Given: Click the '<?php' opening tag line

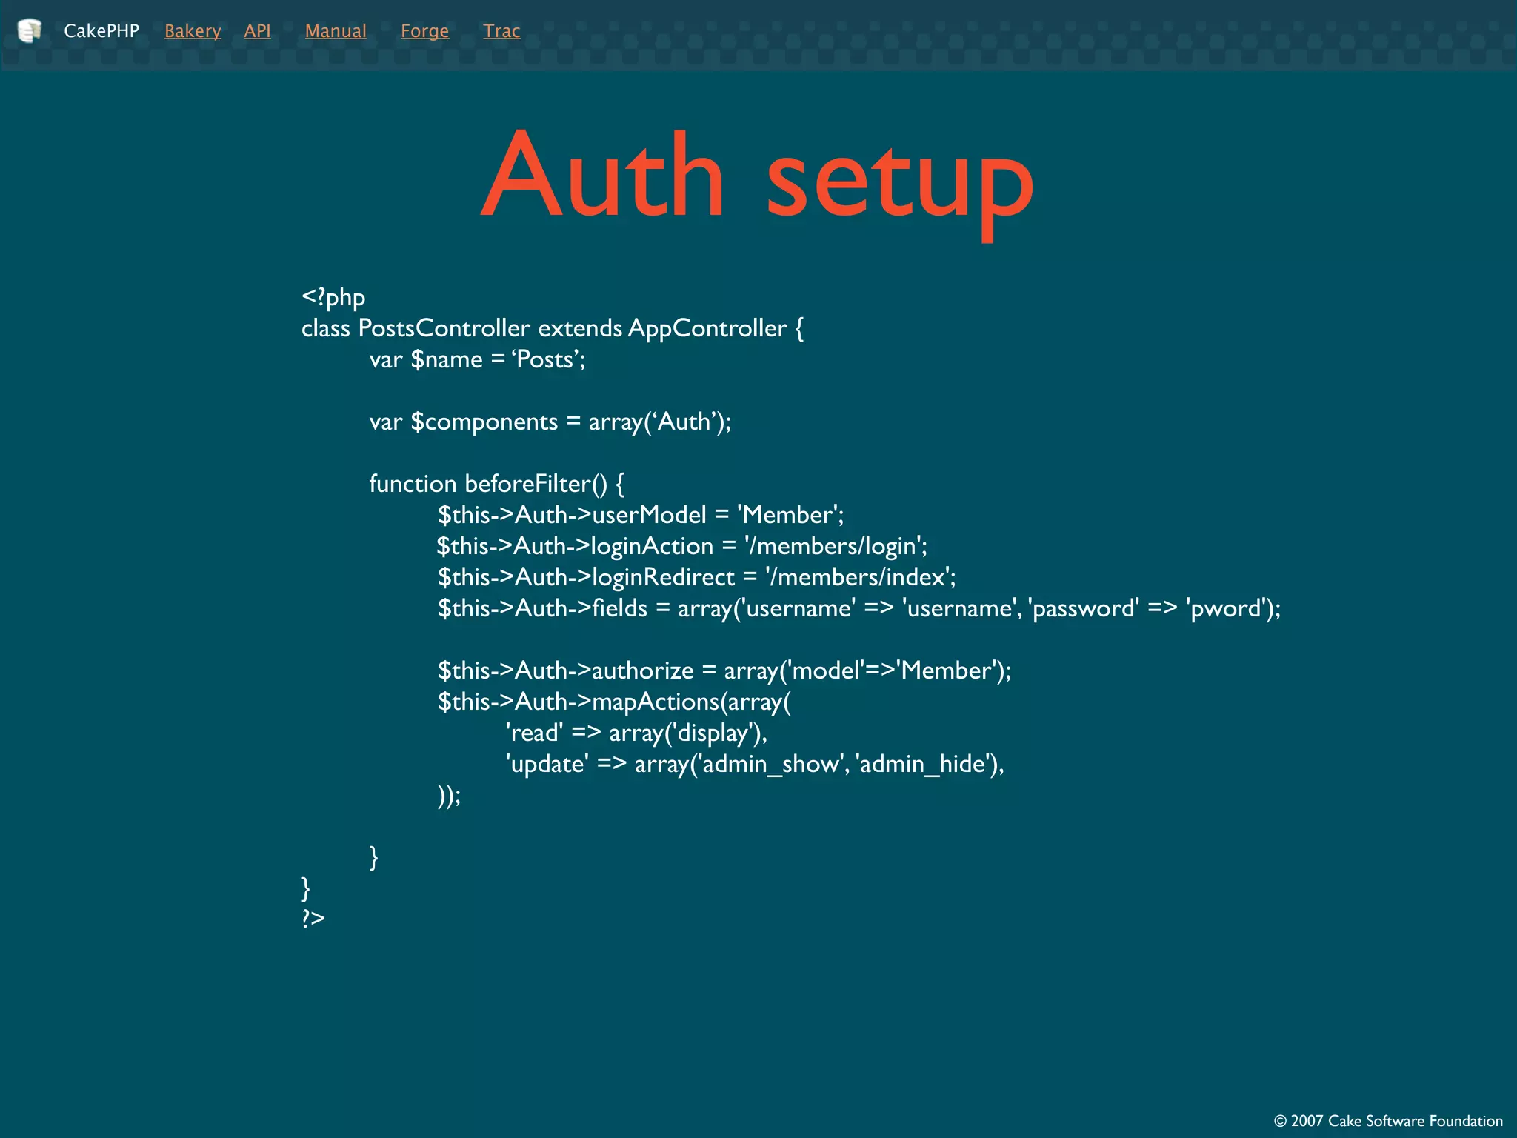Looking at the screenshot, I should (333, 297).
